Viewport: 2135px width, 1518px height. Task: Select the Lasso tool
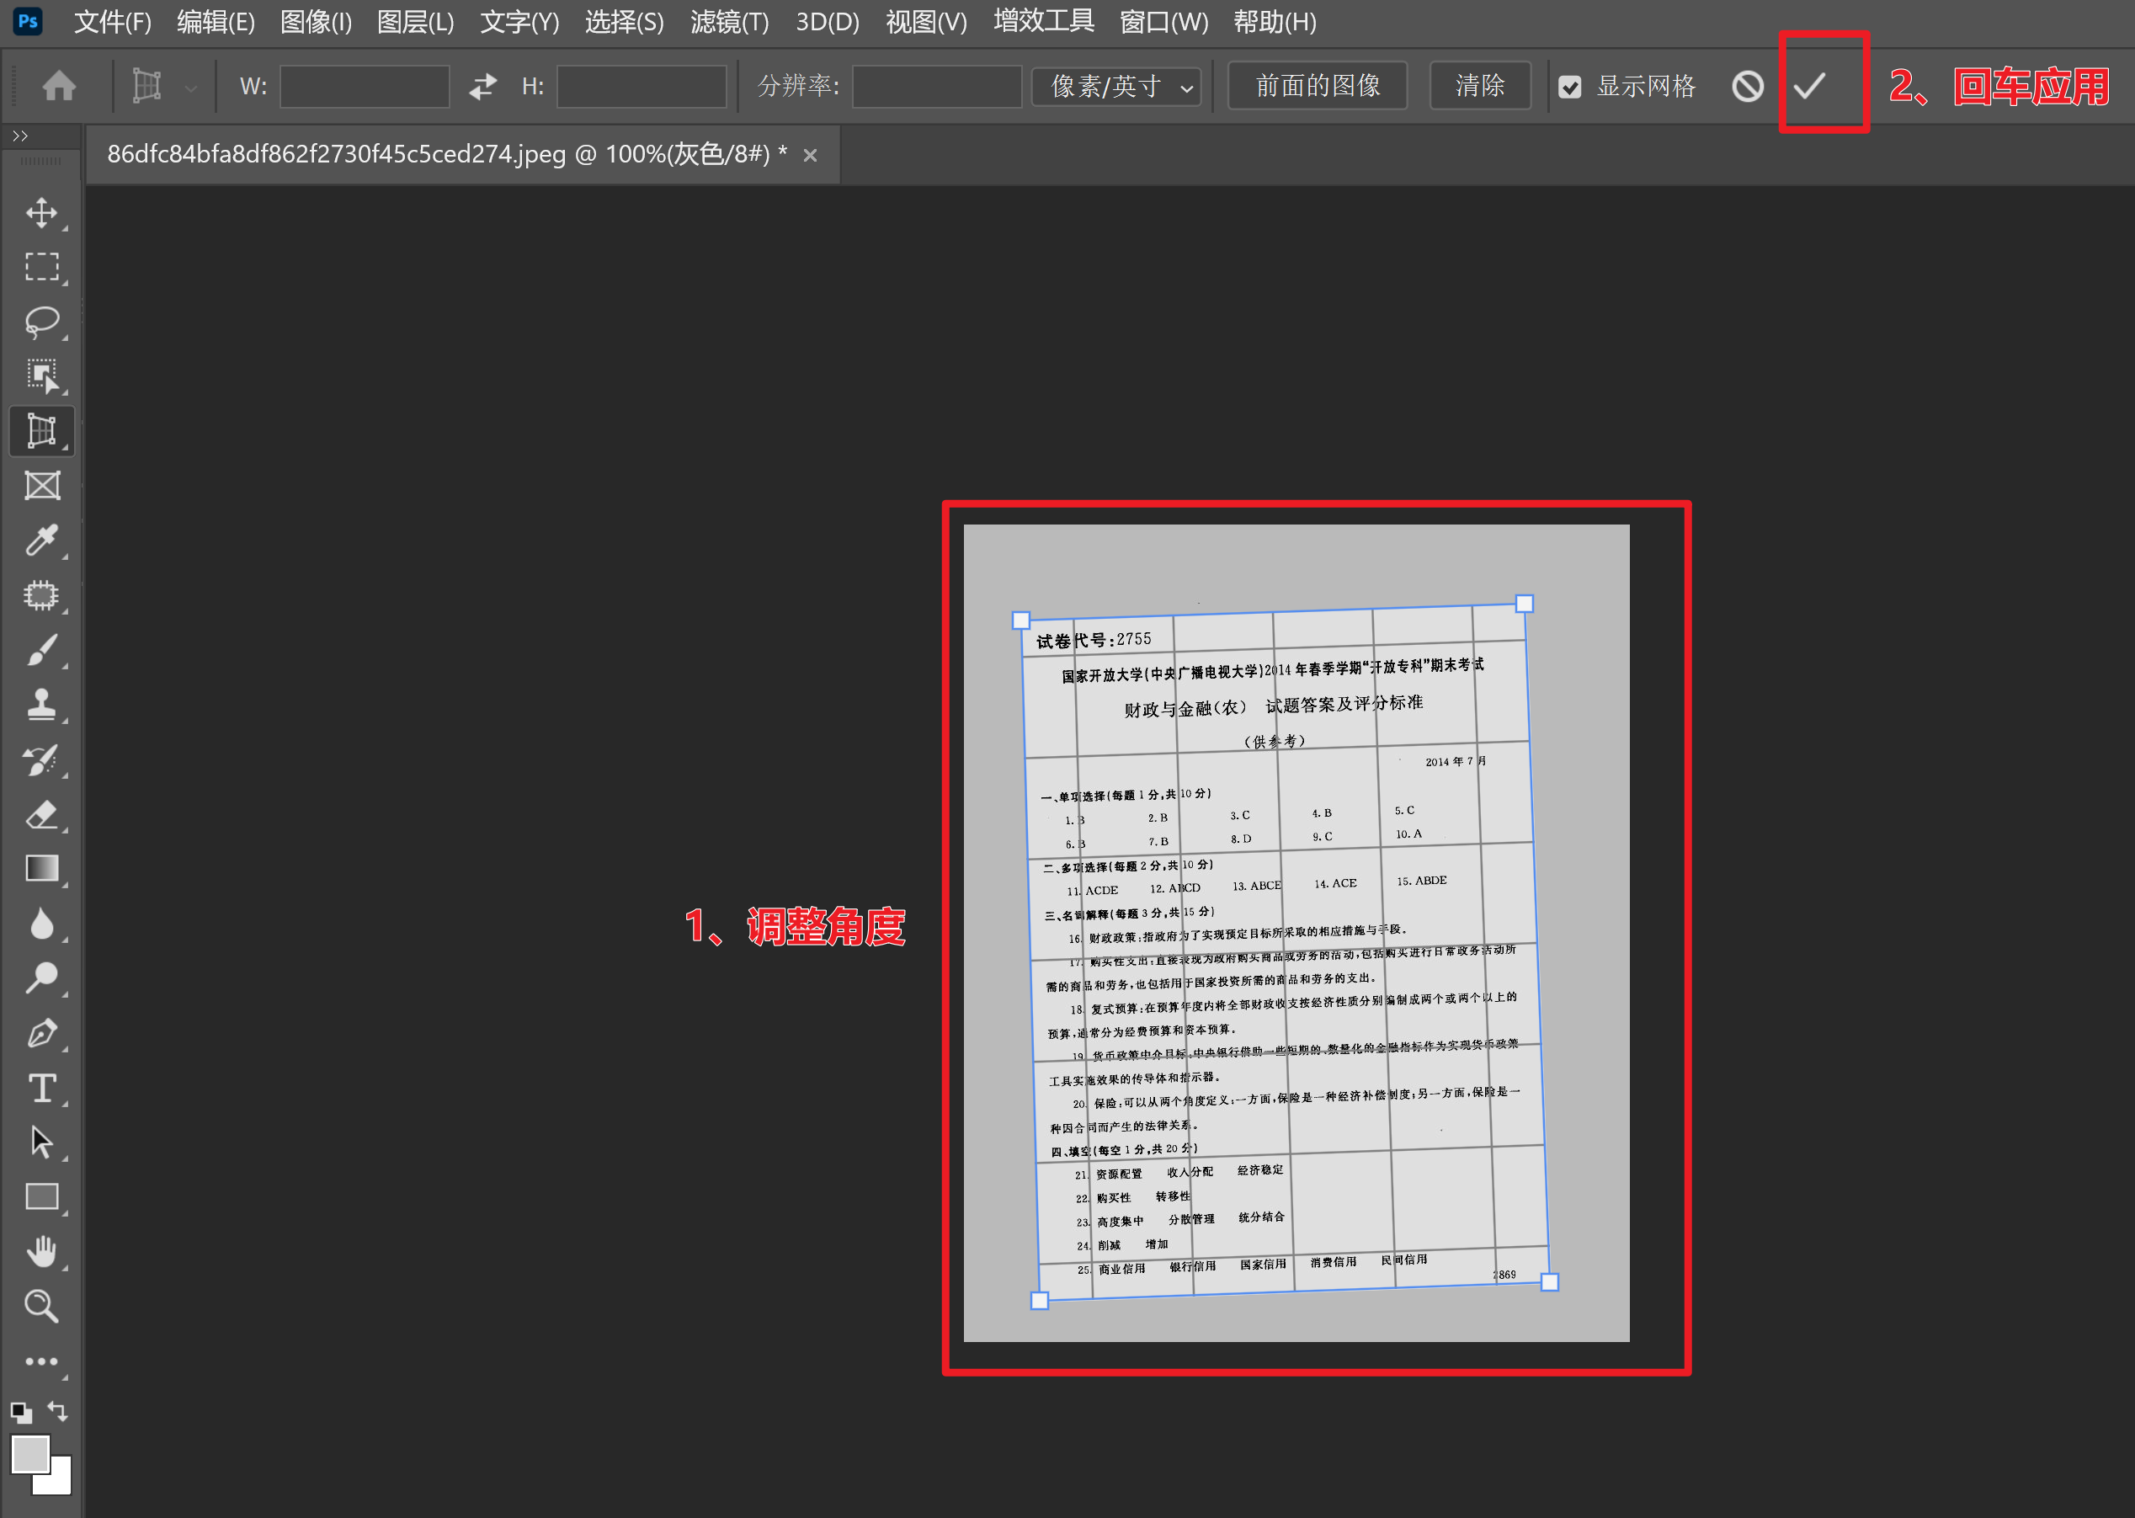pos(41,322)
